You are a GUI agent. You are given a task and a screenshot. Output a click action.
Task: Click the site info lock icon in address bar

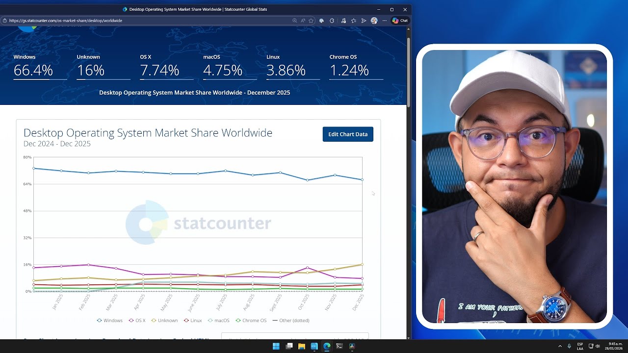pyautogui.click(x=4, y=21)
